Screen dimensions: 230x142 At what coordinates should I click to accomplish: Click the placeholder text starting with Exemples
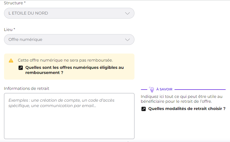61,103
